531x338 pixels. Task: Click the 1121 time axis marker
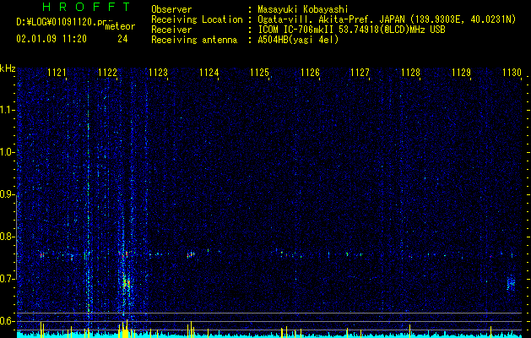(x=57, y=72)
